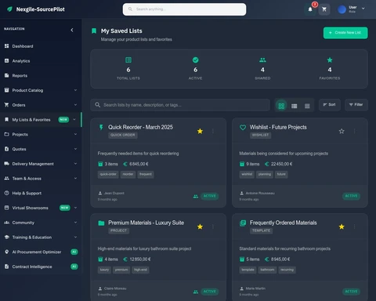
Task: Open Contract Intelligence
Action: click(x=41, y=267)
